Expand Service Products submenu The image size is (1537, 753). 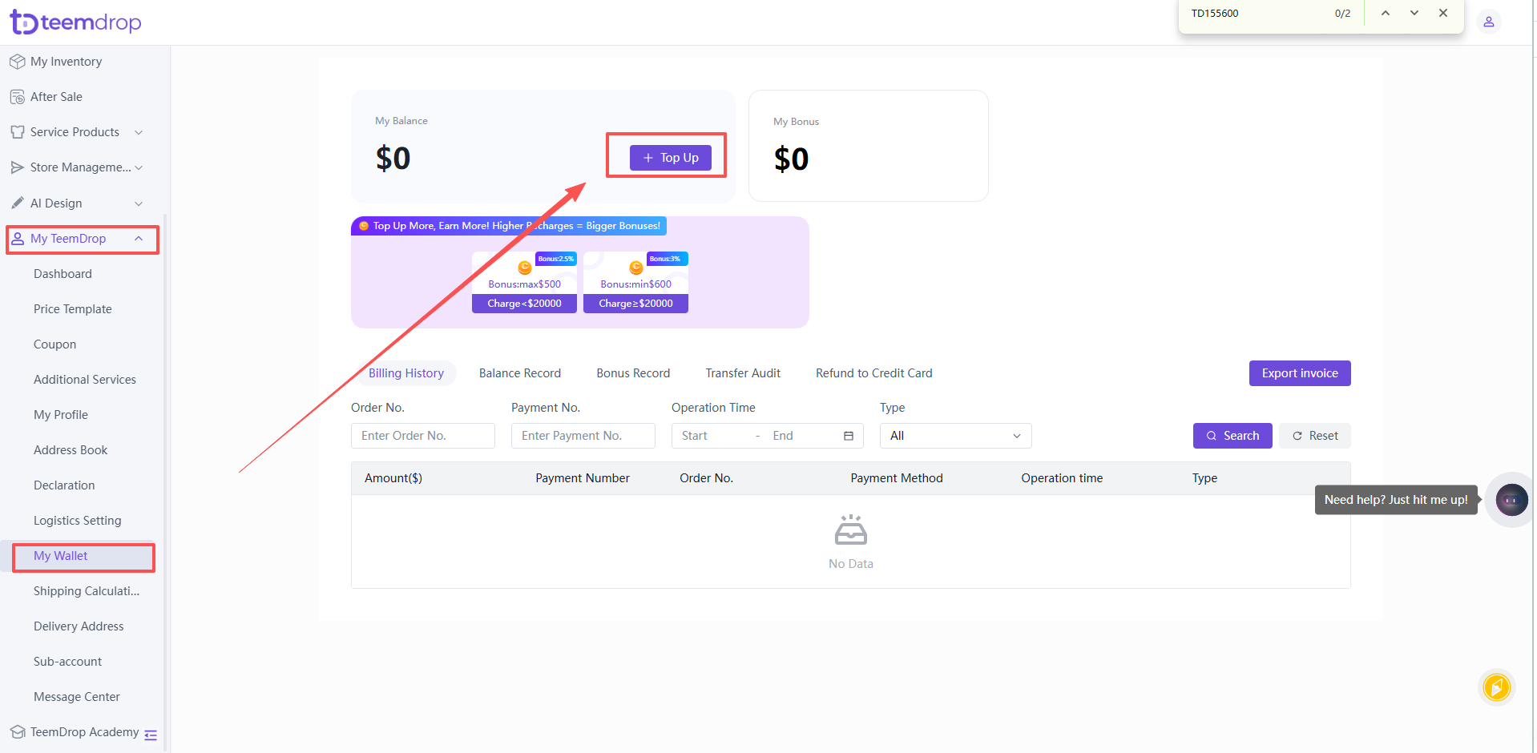[x=139, y=132]
